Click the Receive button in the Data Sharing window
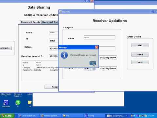157x118 pixels. pyautogui.click(x=52, y=87)
